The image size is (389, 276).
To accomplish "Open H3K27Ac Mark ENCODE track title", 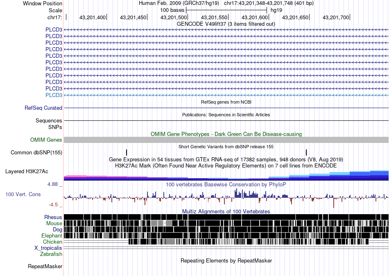I will tap(226, 165).
